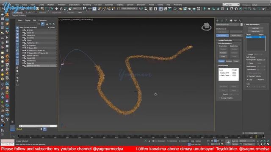Open the PhoenixFD menu

178,5
